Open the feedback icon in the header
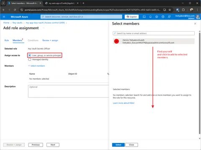Screen dimensions: 201x150 pos(169,17)
